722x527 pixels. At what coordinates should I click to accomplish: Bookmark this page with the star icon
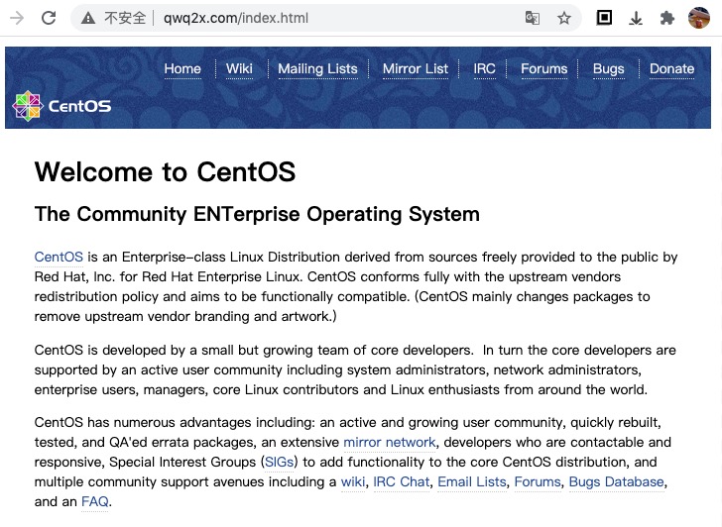(x=564, y=19)
